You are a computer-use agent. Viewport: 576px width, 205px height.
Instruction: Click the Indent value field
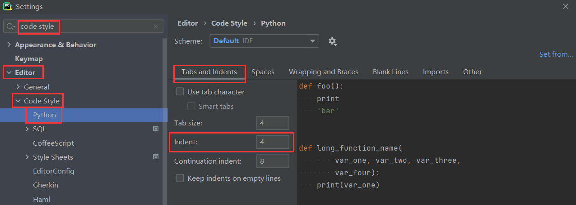[272, 142]
